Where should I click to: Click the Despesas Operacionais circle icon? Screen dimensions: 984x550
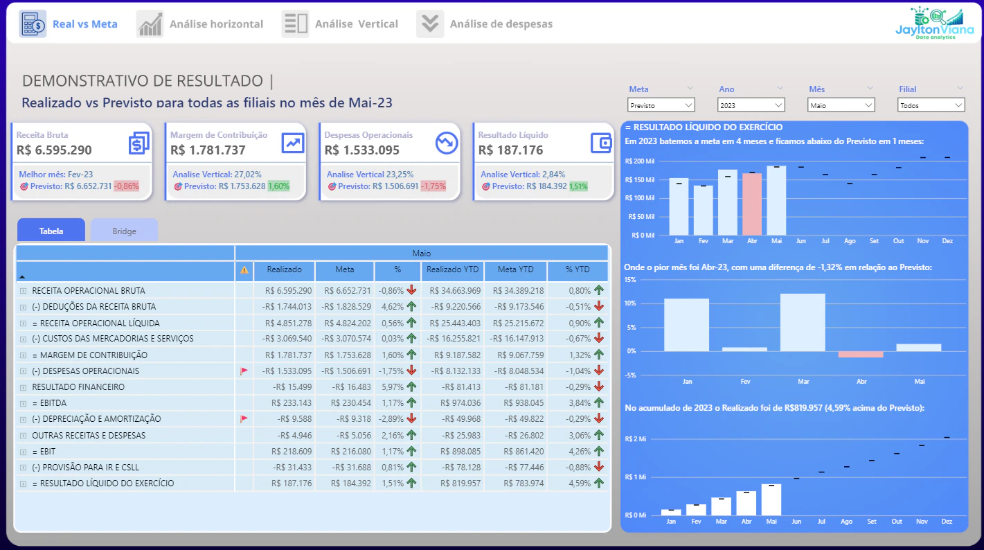(447, 143)
